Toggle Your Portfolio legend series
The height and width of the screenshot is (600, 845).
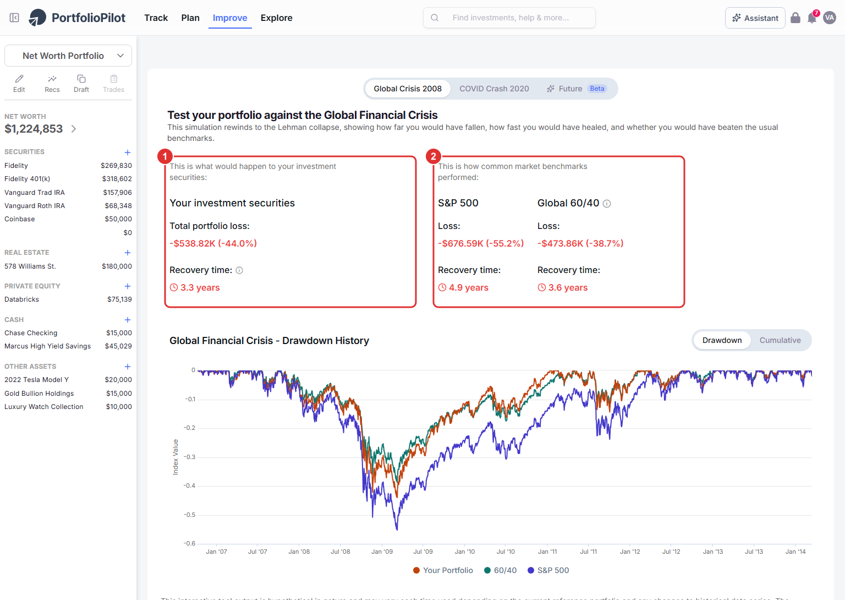(443, 570)
